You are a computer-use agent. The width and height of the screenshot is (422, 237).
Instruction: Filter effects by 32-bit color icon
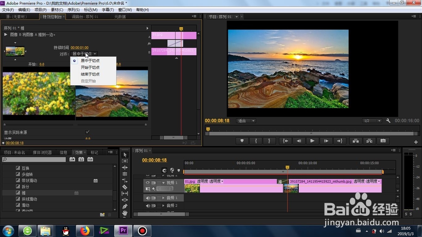81,159
